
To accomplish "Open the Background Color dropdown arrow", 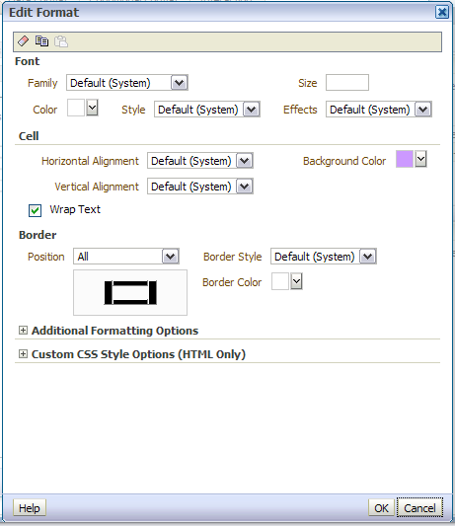I will [x=420, y=159].
